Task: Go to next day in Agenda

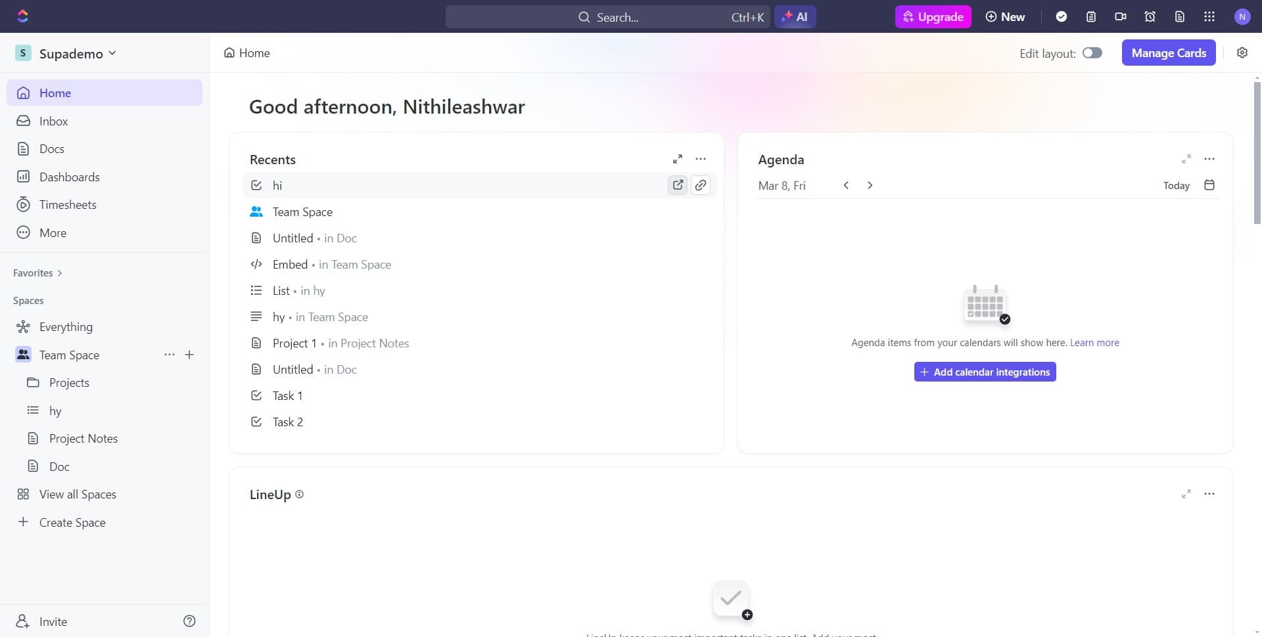Action: [x=870, y=185]
